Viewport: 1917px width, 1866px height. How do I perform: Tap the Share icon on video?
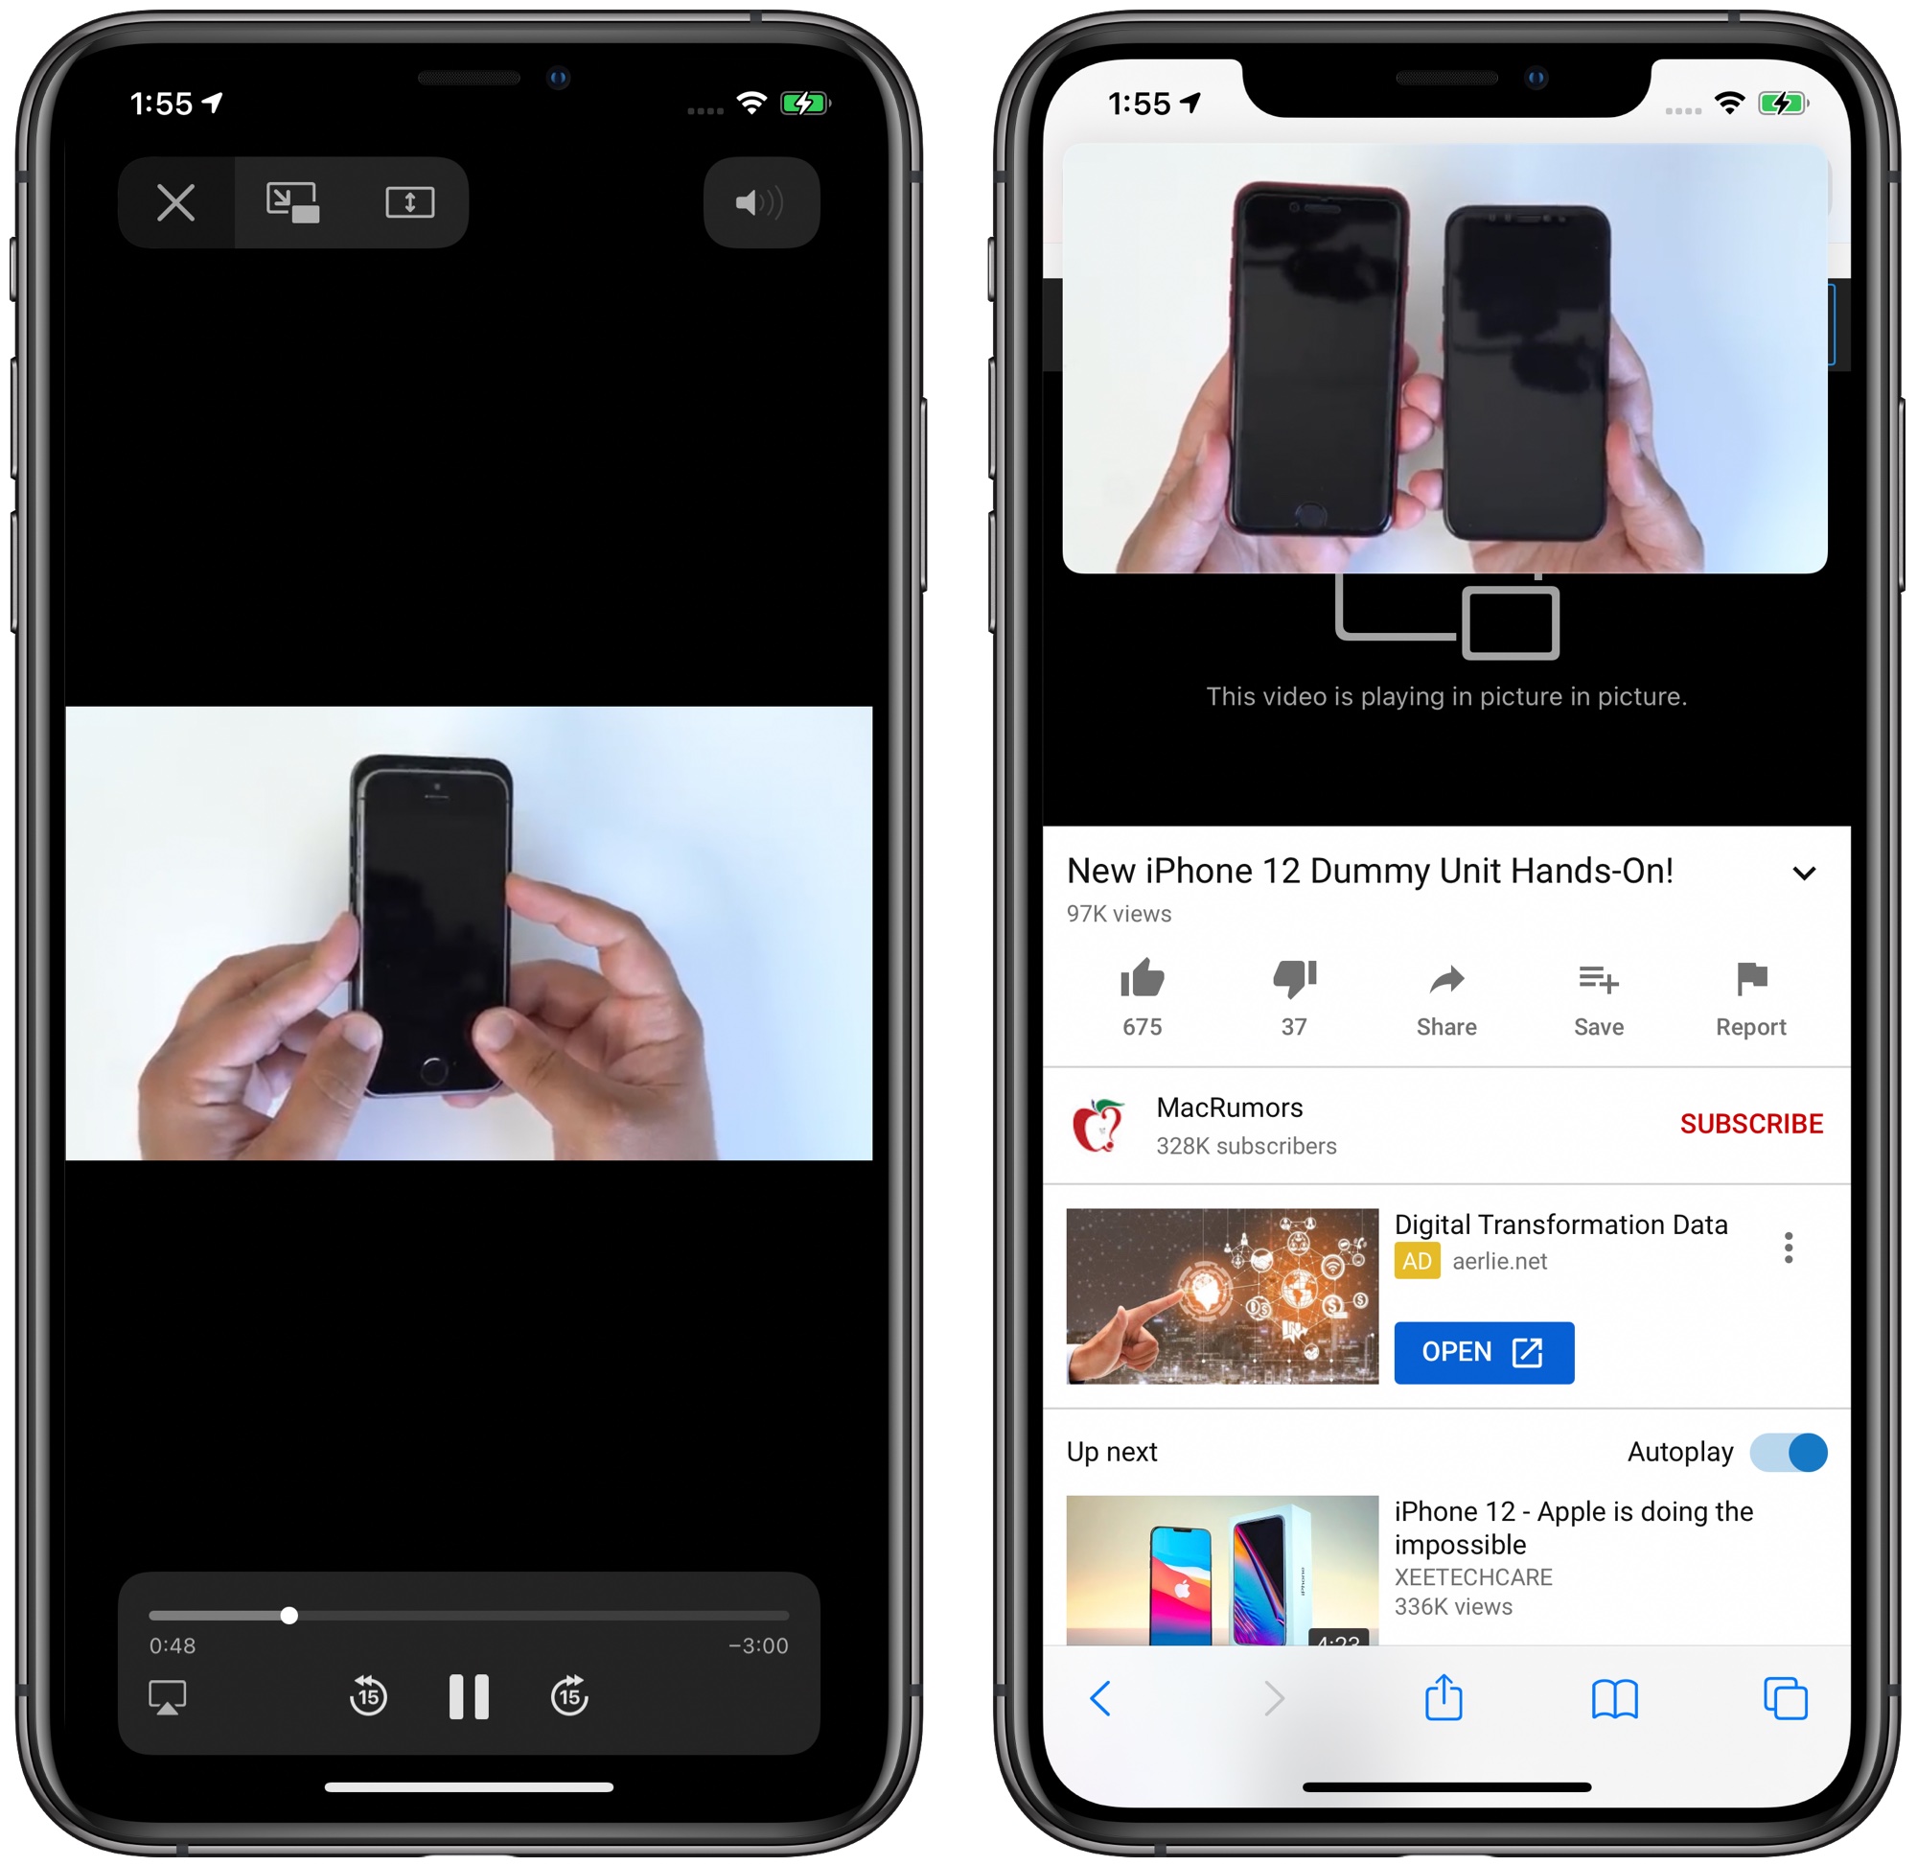pyautogui.click(x=1443, y=994)
